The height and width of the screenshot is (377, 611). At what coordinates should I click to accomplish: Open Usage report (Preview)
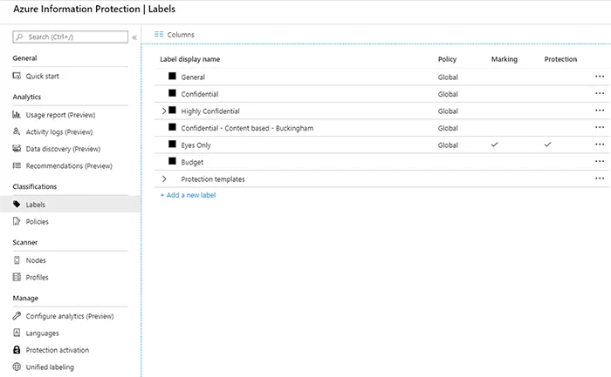60,115
